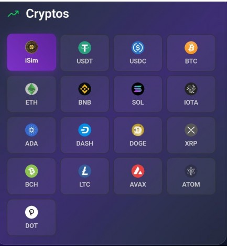Select the USDC dollar coin icon
Viewport: 227px width, 248px height.
click(138, 47)
